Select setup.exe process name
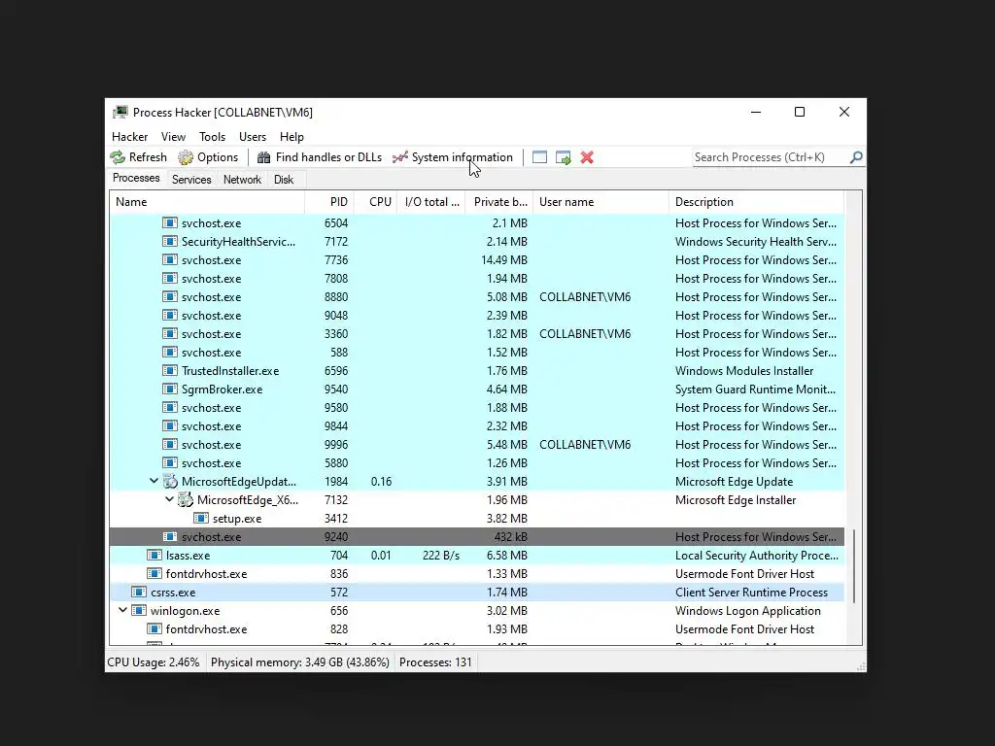This screenshot has height=746, width=995. [x=237, y=519]
